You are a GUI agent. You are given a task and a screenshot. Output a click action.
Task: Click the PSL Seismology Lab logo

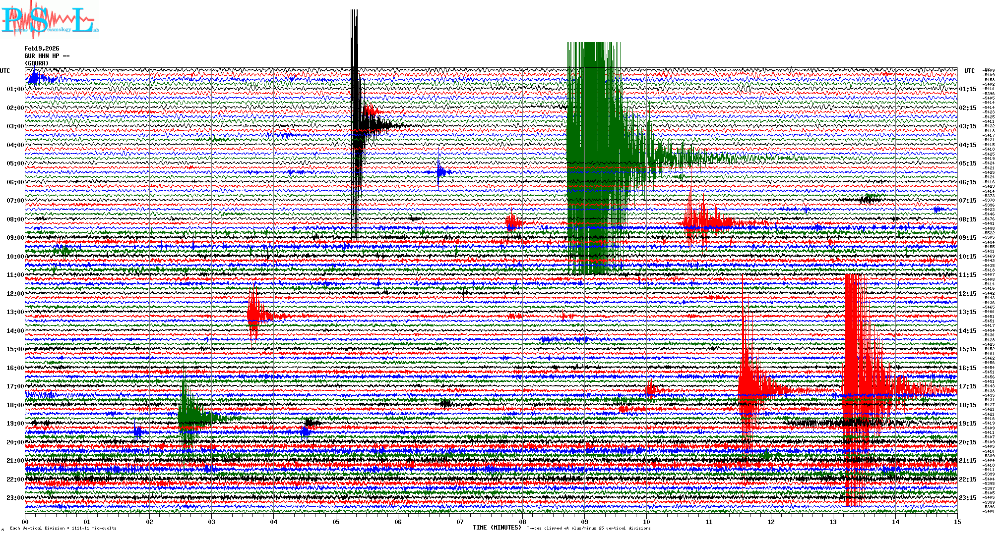pos(50,20)
